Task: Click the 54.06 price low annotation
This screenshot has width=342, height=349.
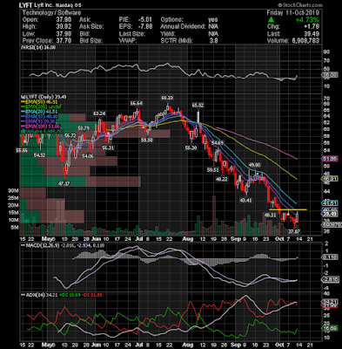Action: click(x=88, y=156)
